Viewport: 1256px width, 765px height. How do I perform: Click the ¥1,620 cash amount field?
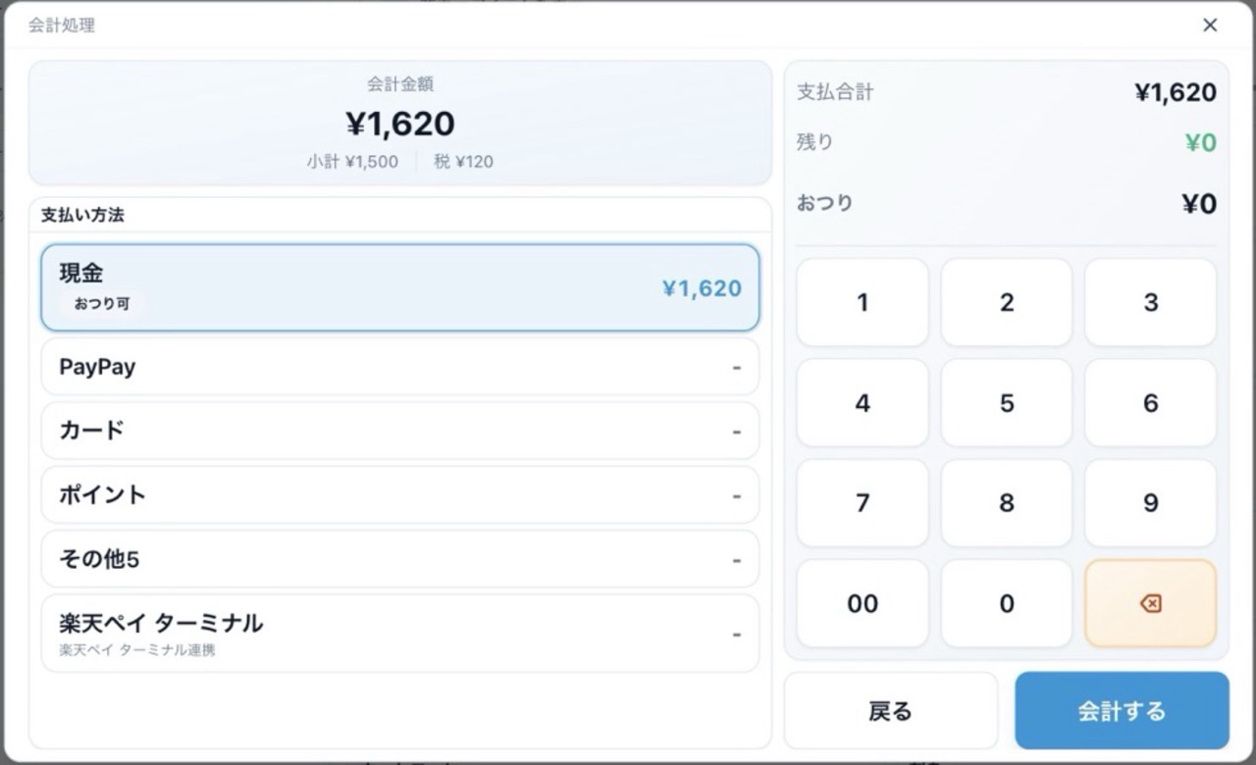702,288
